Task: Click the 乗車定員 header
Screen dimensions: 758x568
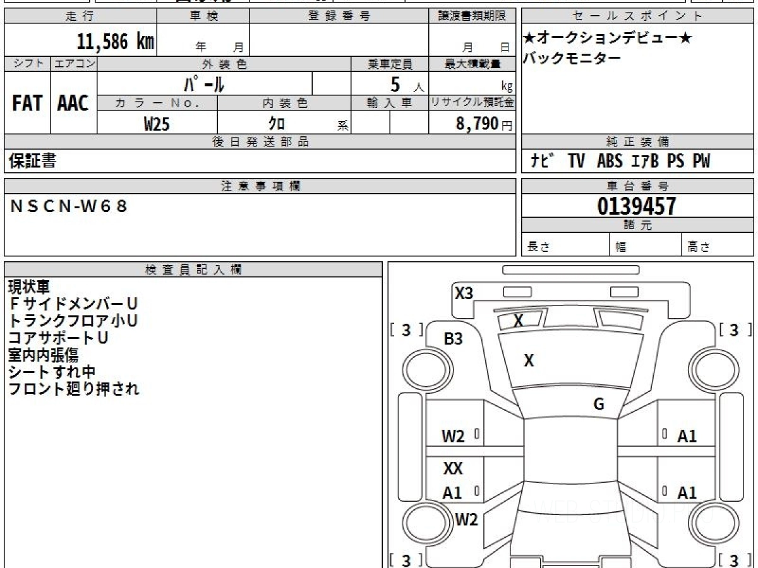Action: (x=390, y=64)
